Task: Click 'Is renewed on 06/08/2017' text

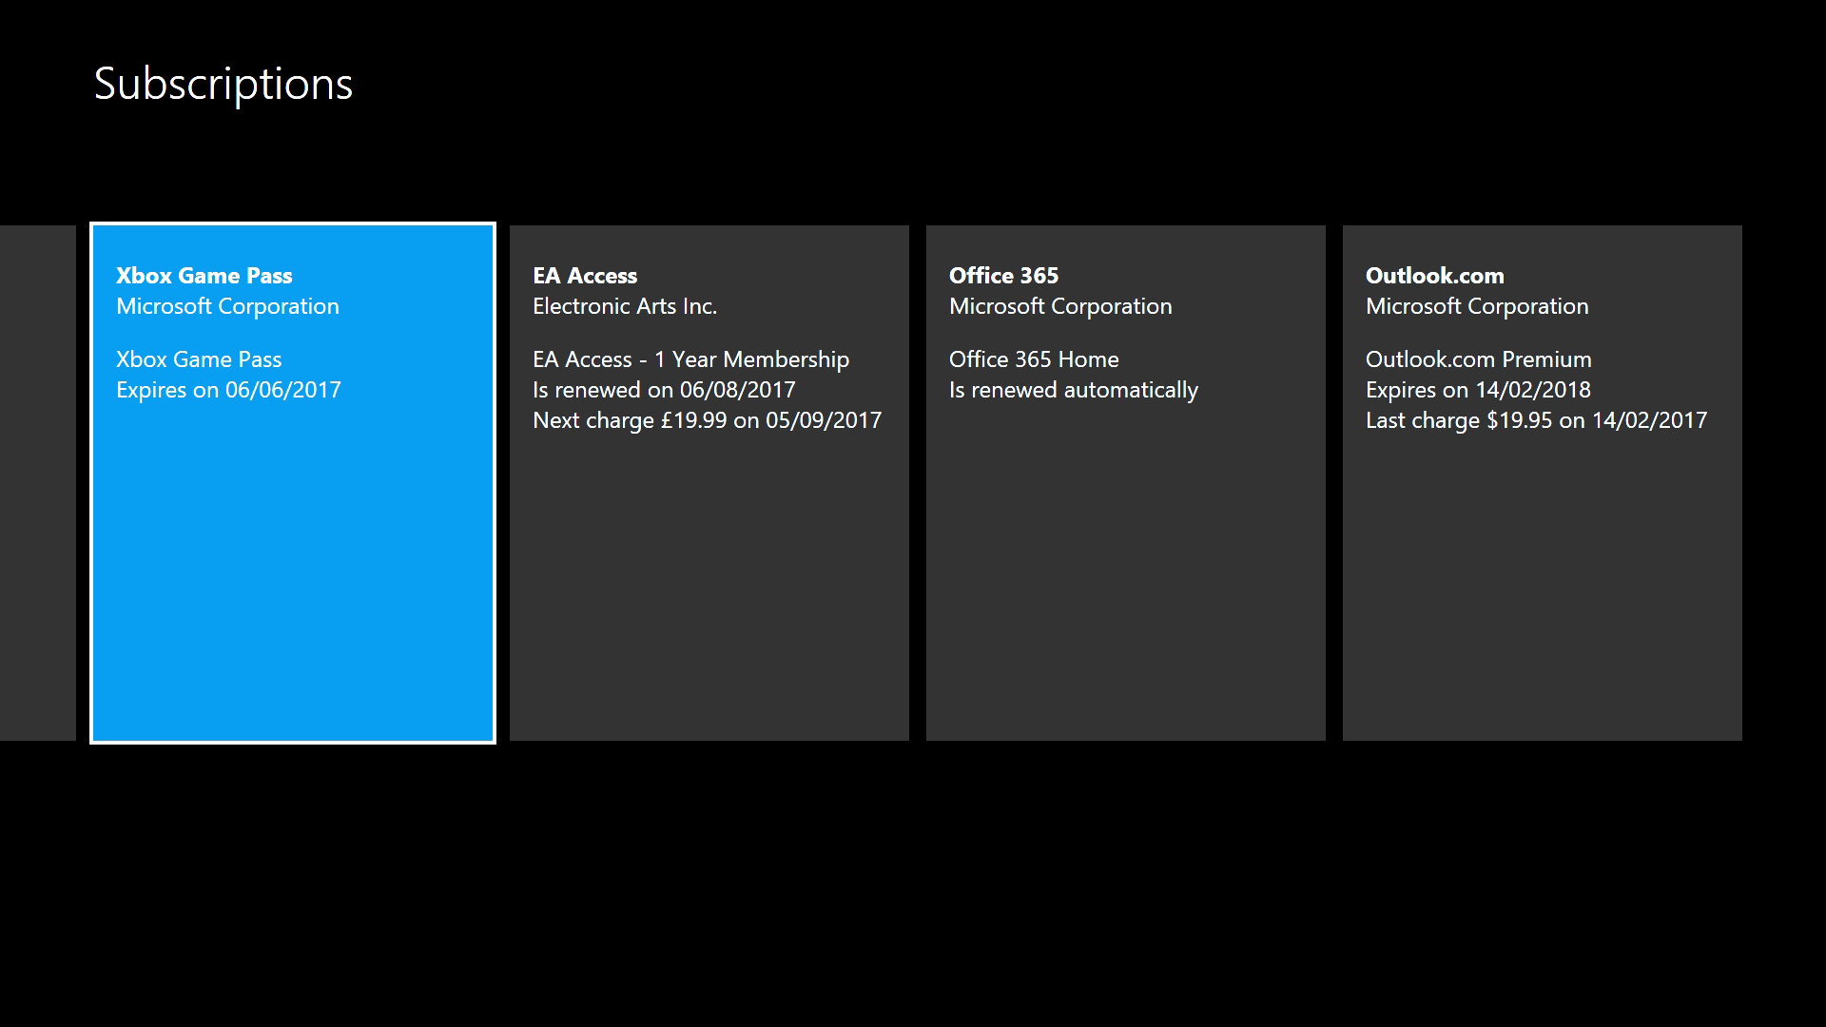Action: 664,390
